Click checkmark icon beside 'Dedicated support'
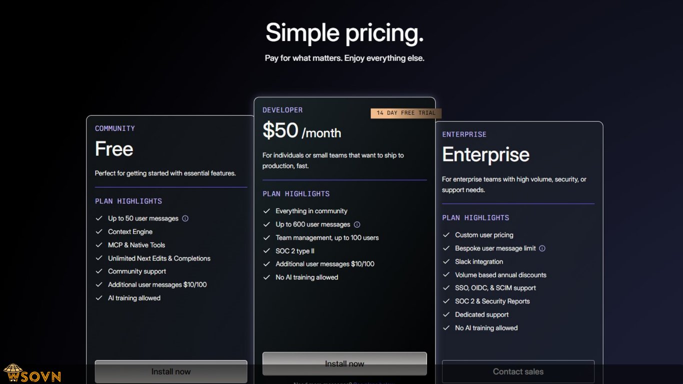 point(446,314)
